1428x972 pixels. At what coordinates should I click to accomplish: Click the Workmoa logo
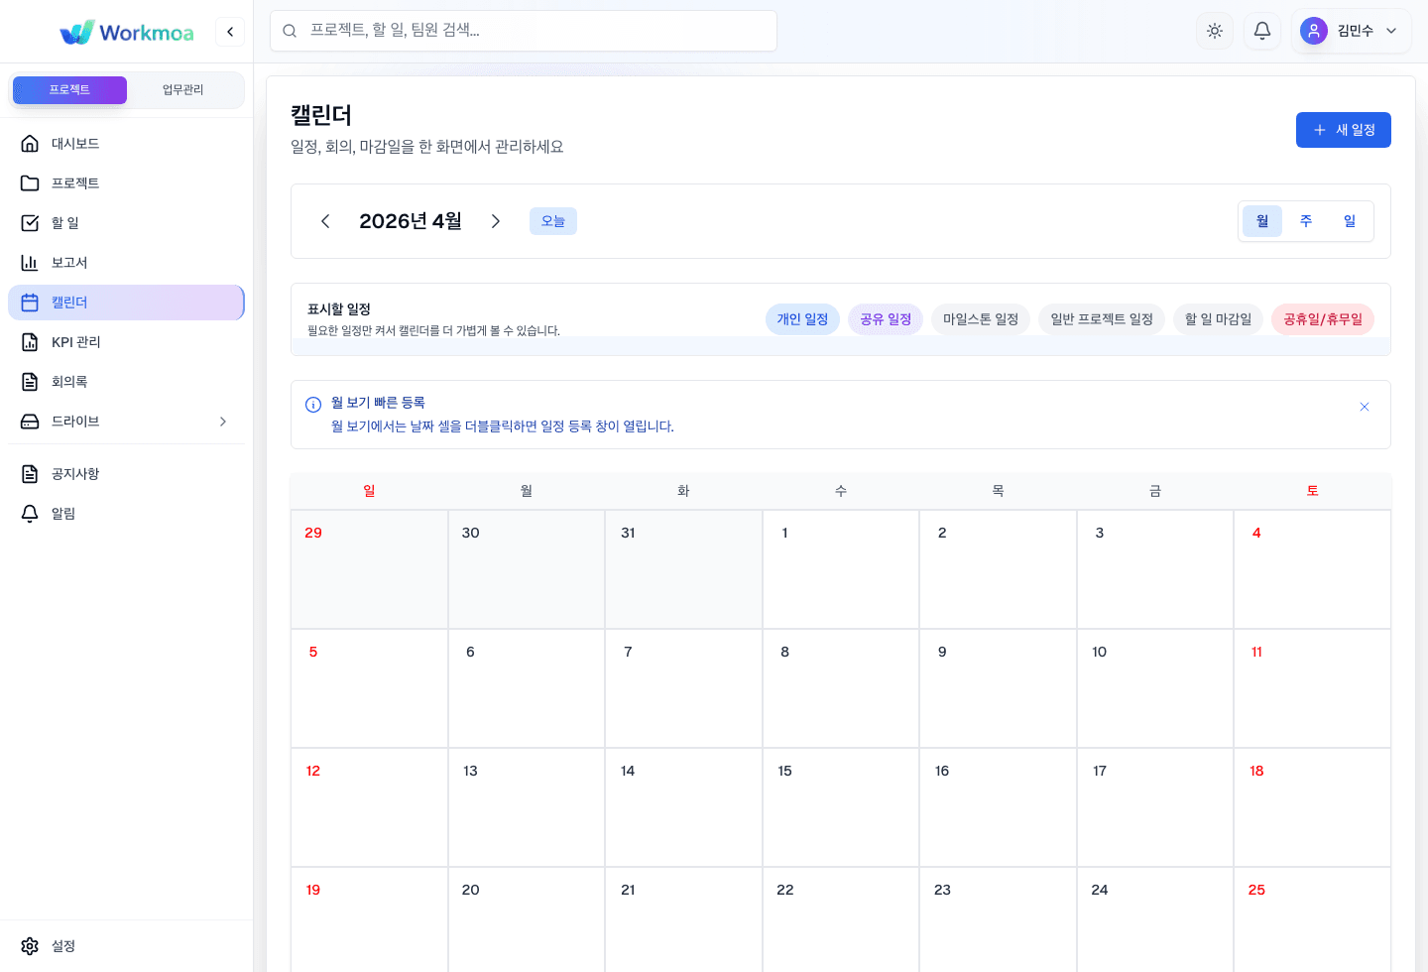[127, 32]
